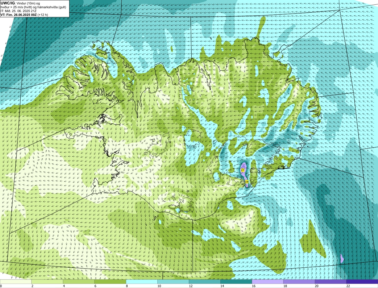This screenshot has height=288, width=378.
Task: Select the 8–10 m/s light cyan legend swatch
Action: pos(142,282)
